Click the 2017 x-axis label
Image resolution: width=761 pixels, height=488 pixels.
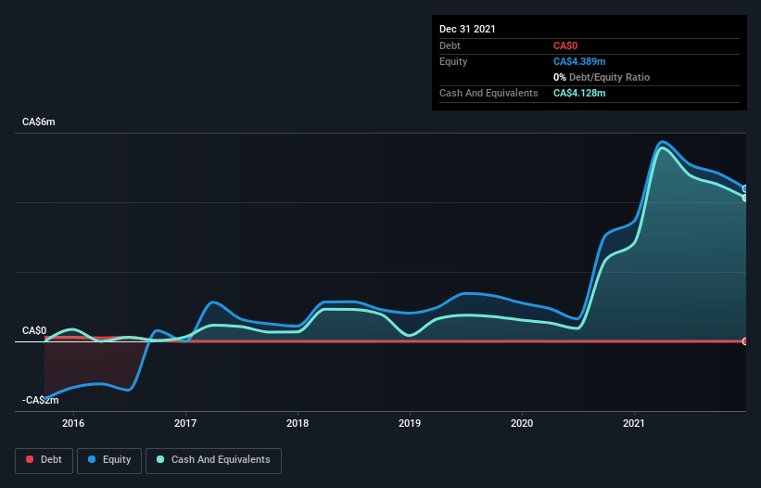[185, 423]
